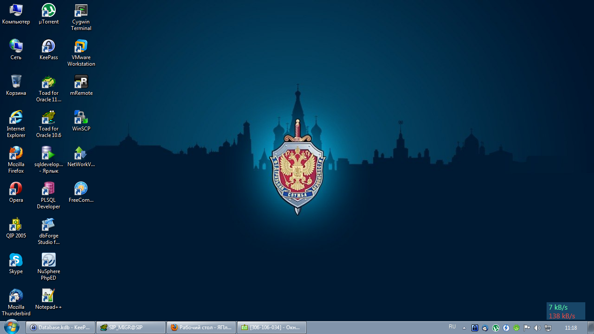This screenshot has height=334, width=594.
Task: Select the Skype desktop shortcut
Action: pyautogui.click(x=16, y=264)
